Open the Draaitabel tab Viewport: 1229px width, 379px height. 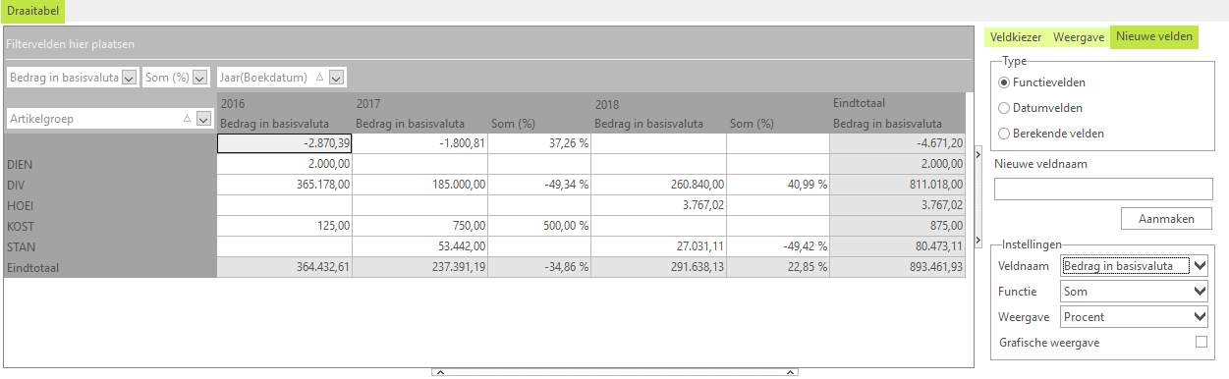click(33, 11)
